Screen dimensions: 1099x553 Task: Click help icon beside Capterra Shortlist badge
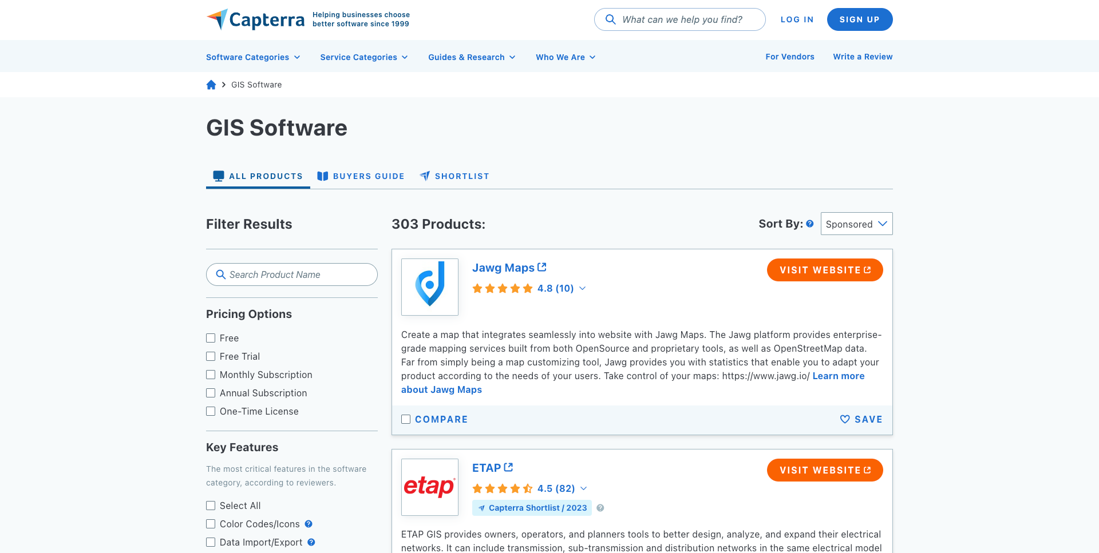click(x=600, y=508)
